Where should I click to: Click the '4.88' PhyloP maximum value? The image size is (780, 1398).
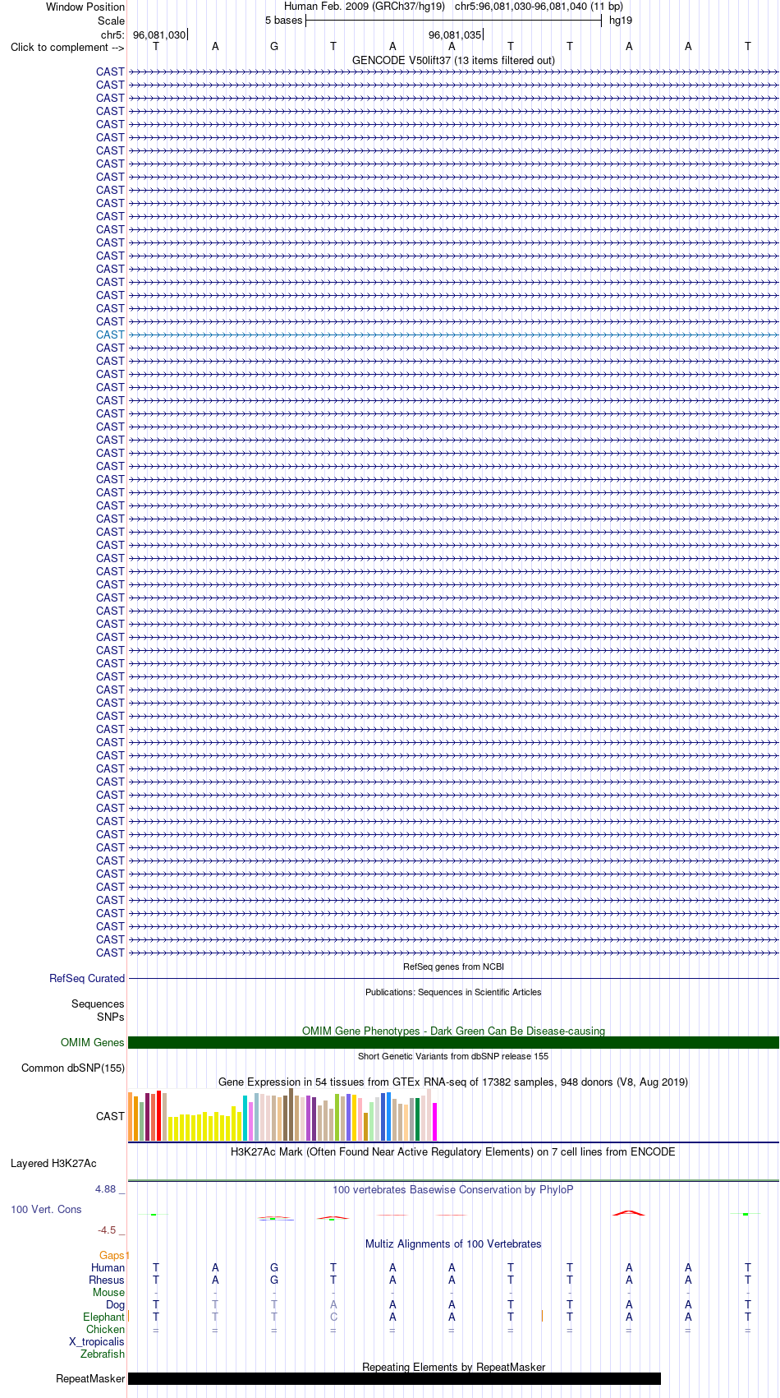(106, 1189)
